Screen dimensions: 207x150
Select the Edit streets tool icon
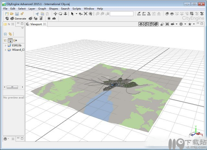(149, 14)
